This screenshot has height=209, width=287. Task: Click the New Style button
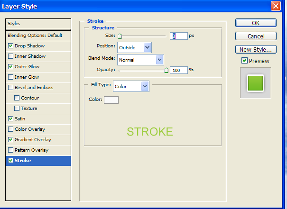(256, 49)
